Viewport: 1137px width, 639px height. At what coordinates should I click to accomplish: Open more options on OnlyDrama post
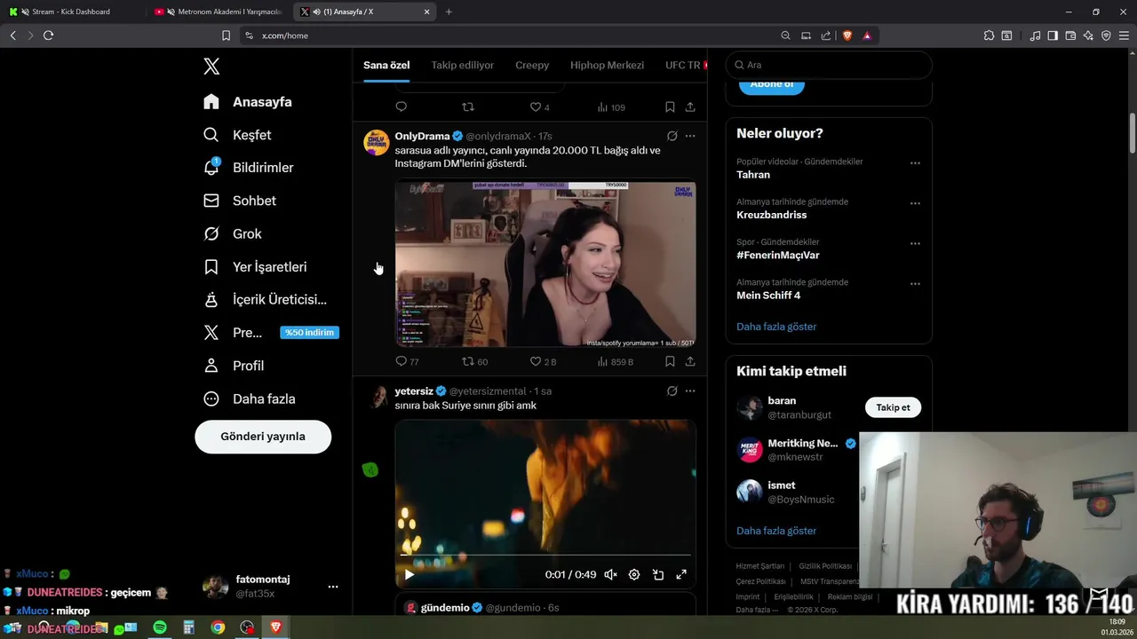(690, 136)
